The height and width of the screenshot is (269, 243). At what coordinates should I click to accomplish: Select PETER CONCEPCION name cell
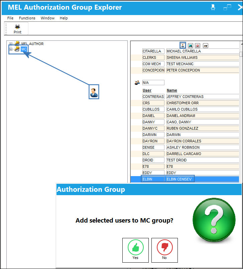[203, 70]
